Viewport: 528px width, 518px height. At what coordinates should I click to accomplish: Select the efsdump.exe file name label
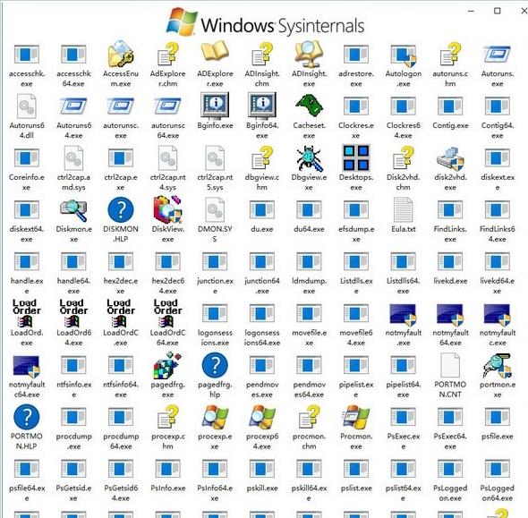tap(356, 234)
